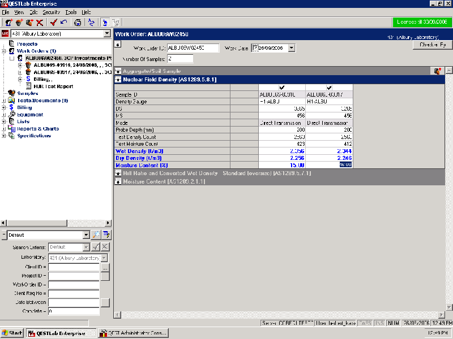Click the horizontal scrollbar left arrow
The image size is (453, 339).
point(117,314)
